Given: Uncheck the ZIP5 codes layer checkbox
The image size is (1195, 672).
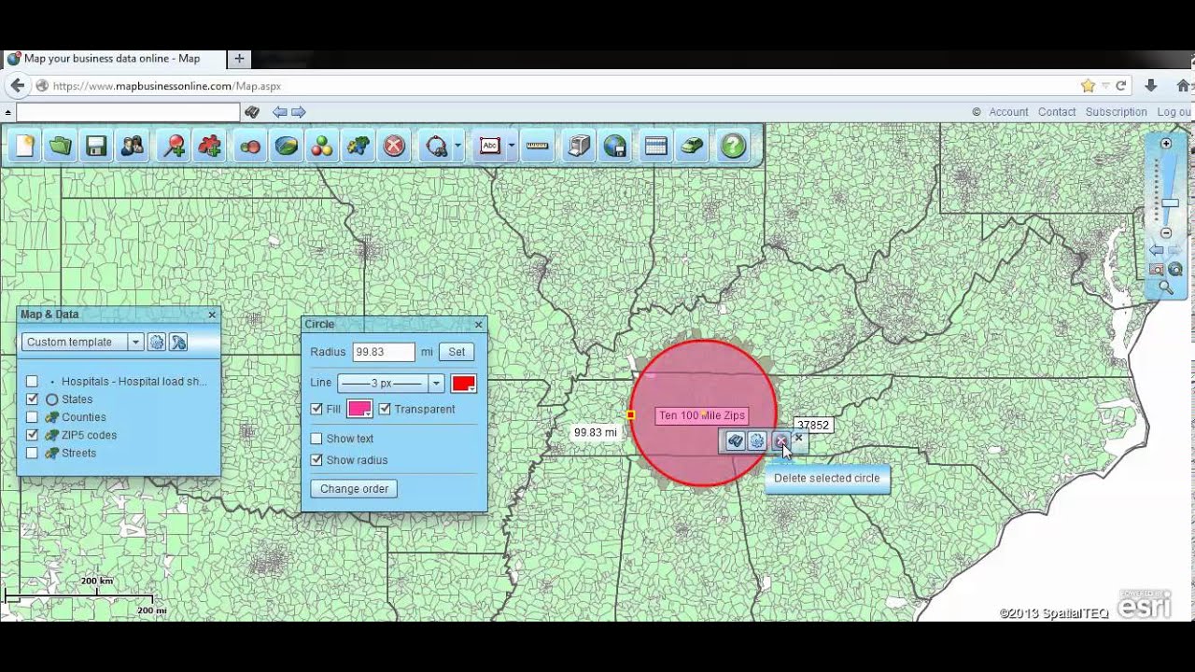Looking at the screenshot, I should (33, 435).
